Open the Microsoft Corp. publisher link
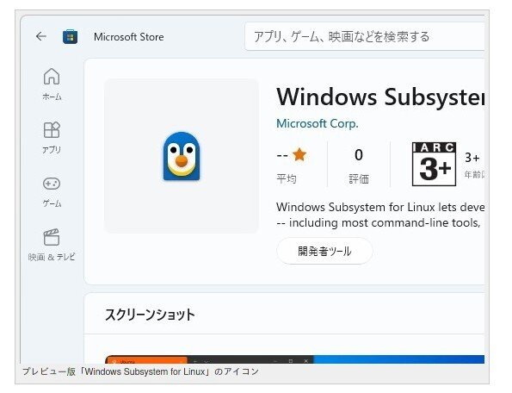The height and width of the screenshot is (393, 512). click(317, 123)
